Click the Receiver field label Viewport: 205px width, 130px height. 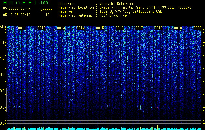click(66, 11)
